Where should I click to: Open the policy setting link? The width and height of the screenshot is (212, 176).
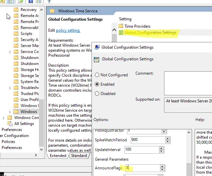point(68,30)
